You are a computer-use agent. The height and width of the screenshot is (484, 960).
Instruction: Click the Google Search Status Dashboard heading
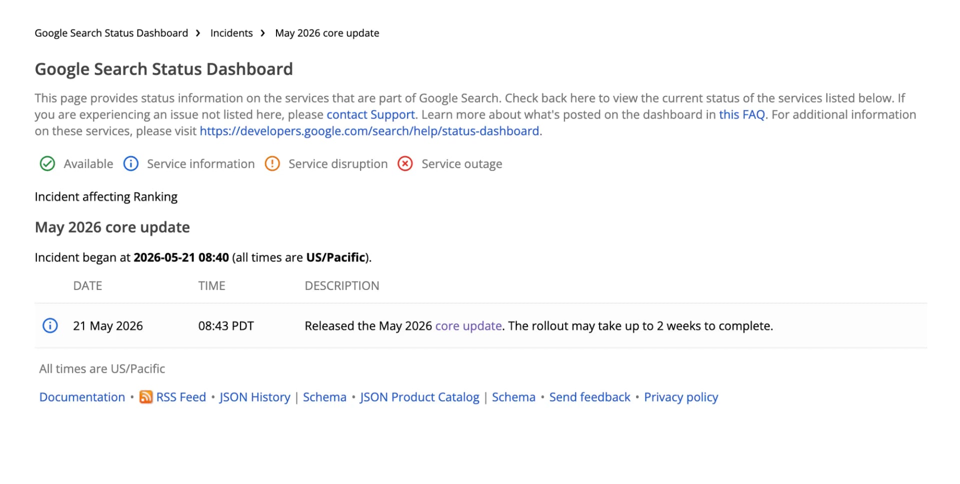(164, 69)
